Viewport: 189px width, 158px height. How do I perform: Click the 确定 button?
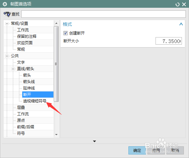point(137,150)
